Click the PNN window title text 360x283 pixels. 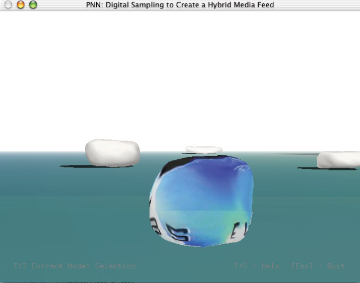[180, 5]
